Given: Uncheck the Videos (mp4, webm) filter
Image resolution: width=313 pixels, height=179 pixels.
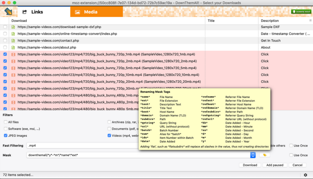Looking at the screenshot, I should coord(109,135).
